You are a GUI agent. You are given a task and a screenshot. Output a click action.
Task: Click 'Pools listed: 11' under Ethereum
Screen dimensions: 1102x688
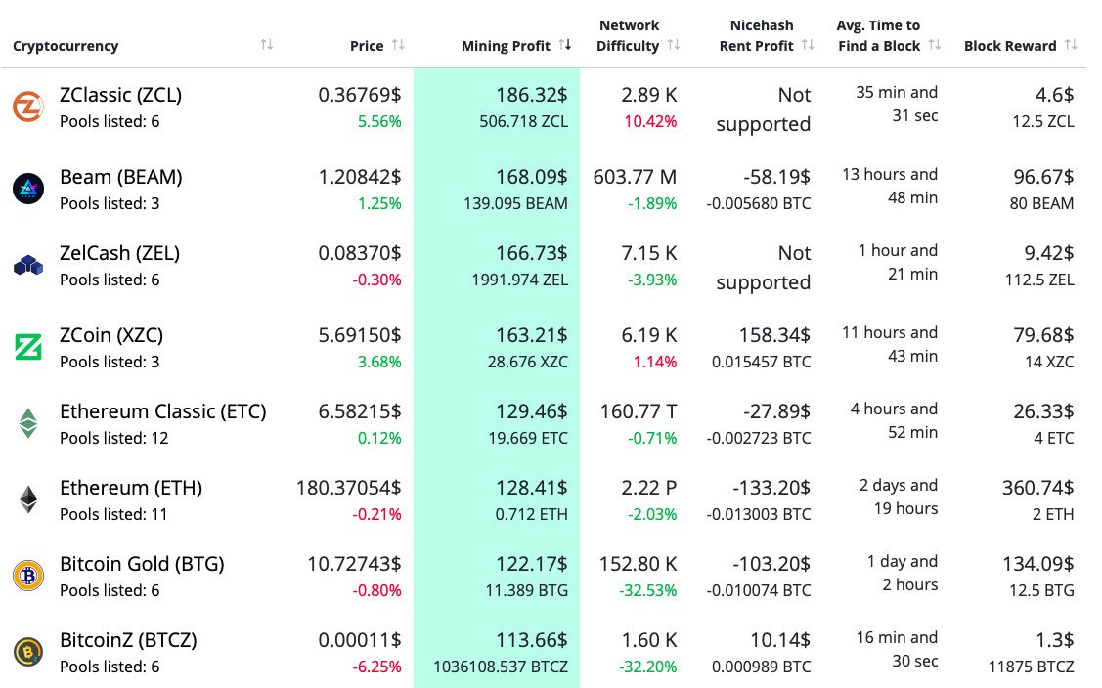(x=113, y=514)
